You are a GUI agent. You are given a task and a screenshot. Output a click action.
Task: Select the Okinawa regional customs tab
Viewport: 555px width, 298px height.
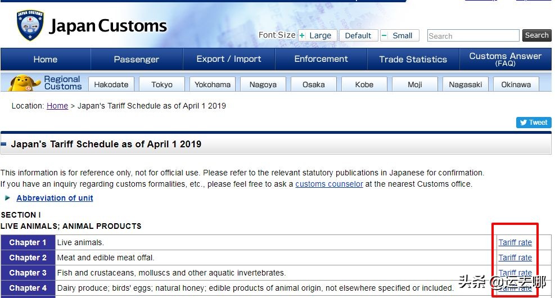pos(516,84)
